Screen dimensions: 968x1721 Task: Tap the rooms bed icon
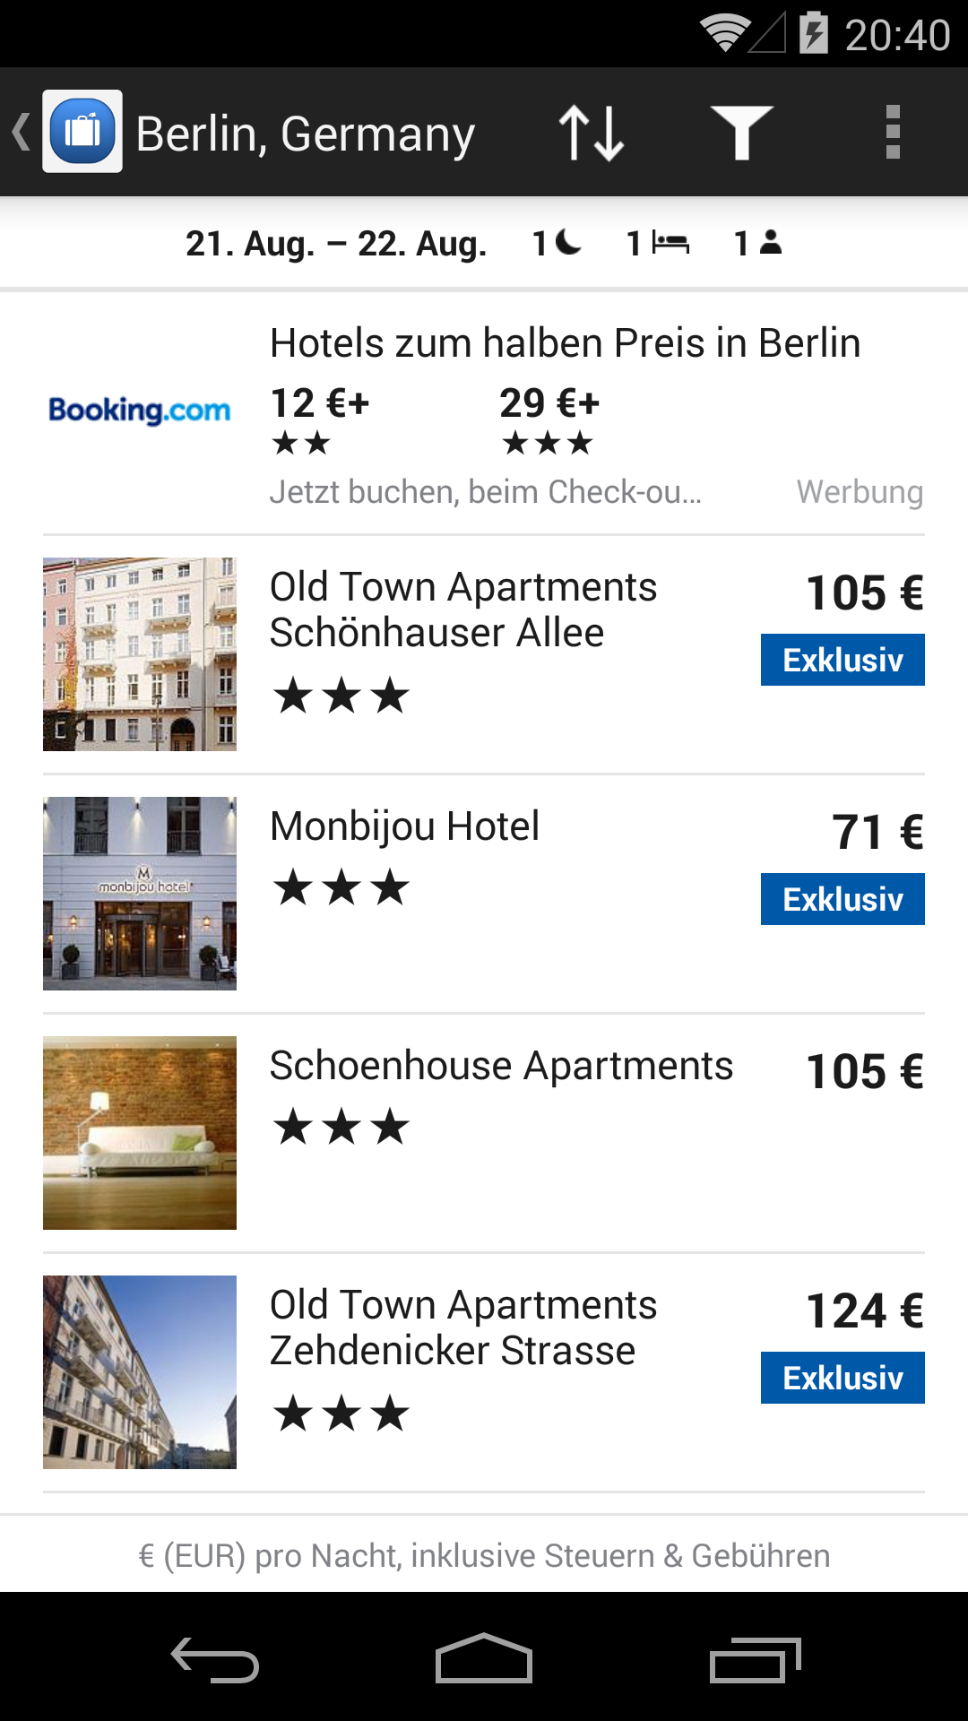[x=670, y=243]
